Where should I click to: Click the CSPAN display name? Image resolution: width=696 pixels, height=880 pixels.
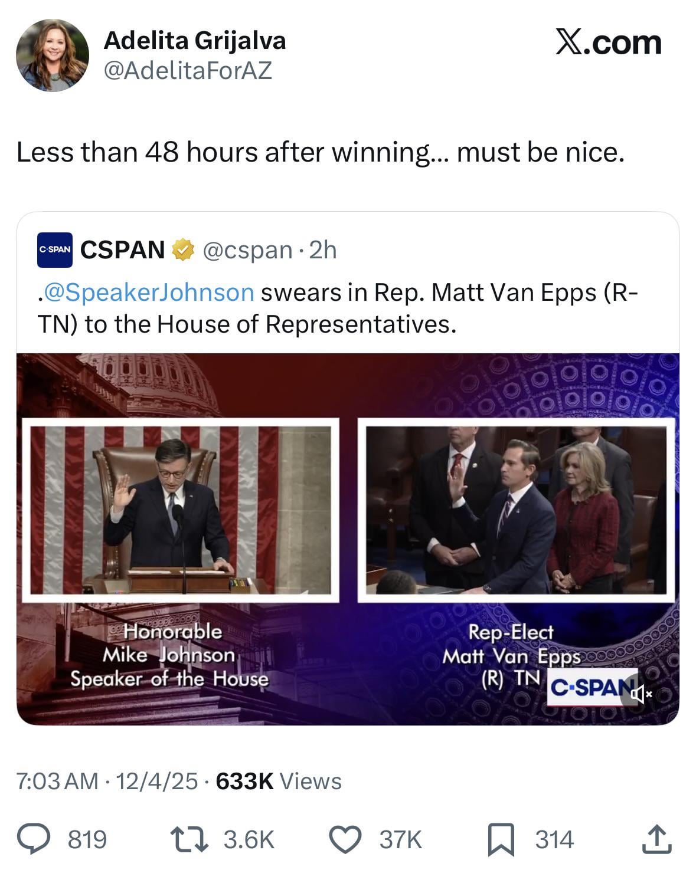[122, 250]
